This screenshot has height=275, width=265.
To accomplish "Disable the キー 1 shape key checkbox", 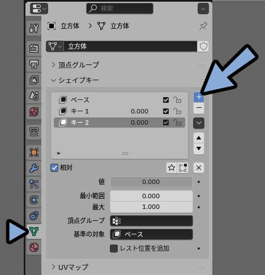I will pos(166,111).
